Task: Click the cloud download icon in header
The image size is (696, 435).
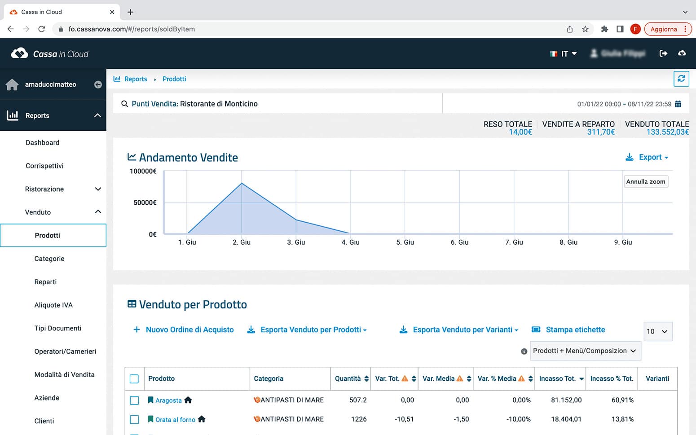Action: click(682, 53)
